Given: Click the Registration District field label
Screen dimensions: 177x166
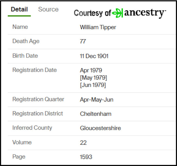Looking at the screenshot, I should point(38,113).
